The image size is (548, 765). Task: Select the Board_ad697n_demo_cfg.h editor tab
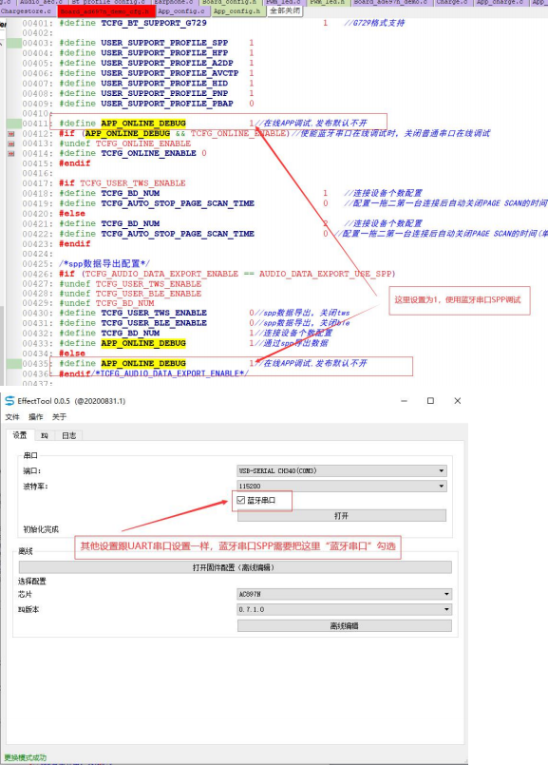(106, 11)
